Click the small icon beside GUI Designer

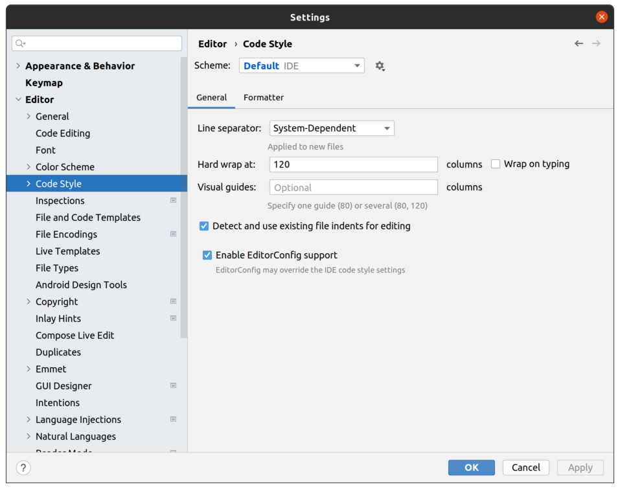point(173,385)
